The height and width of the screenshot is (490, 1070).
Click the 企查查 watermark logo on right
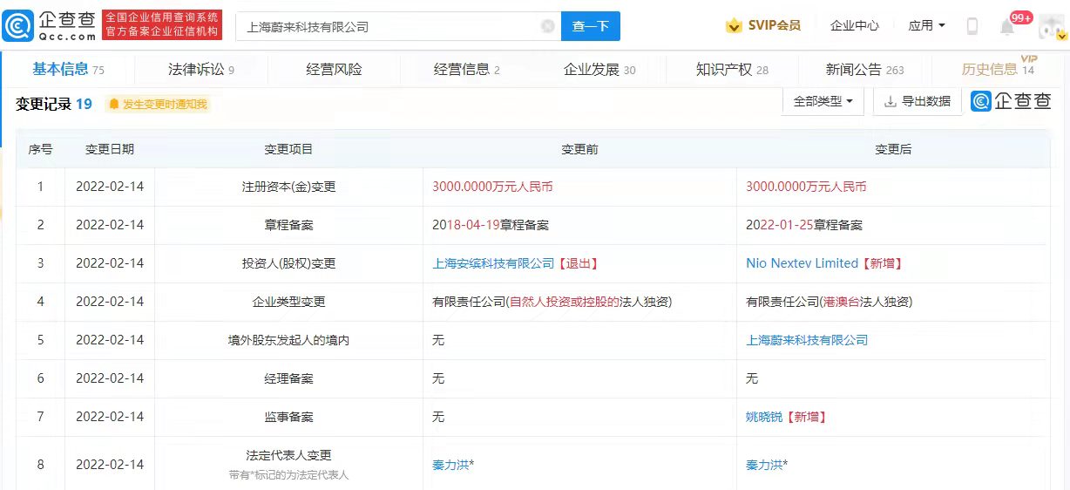coord(1012,102)
